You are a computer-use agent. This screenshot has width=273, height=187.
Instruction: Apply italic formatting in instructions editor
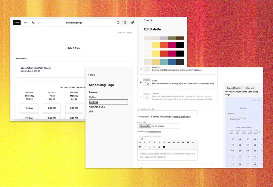click(x=154, y=142)
